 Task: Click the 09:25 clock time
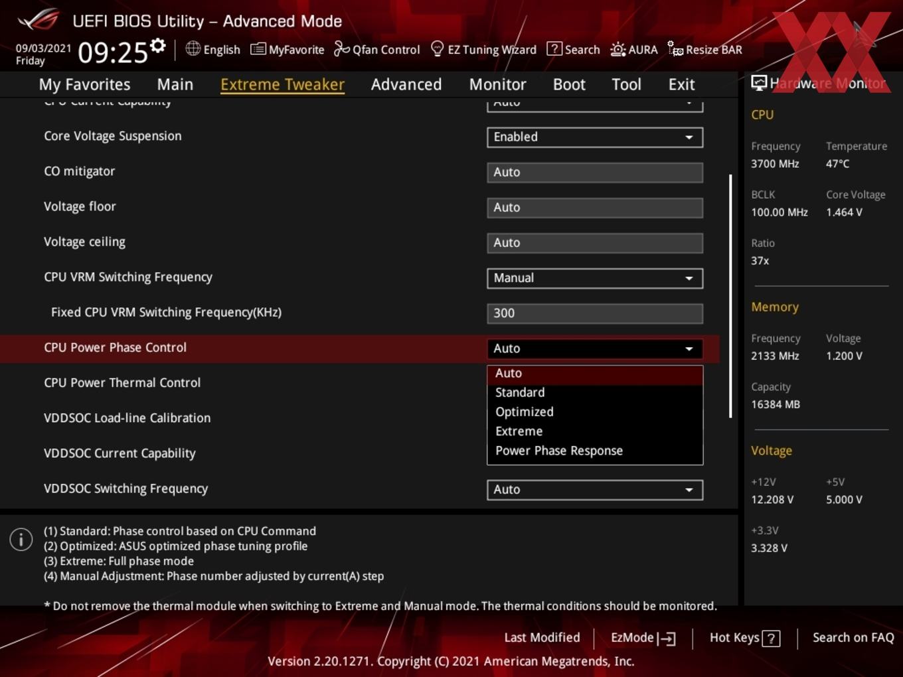tap(113, 52)
